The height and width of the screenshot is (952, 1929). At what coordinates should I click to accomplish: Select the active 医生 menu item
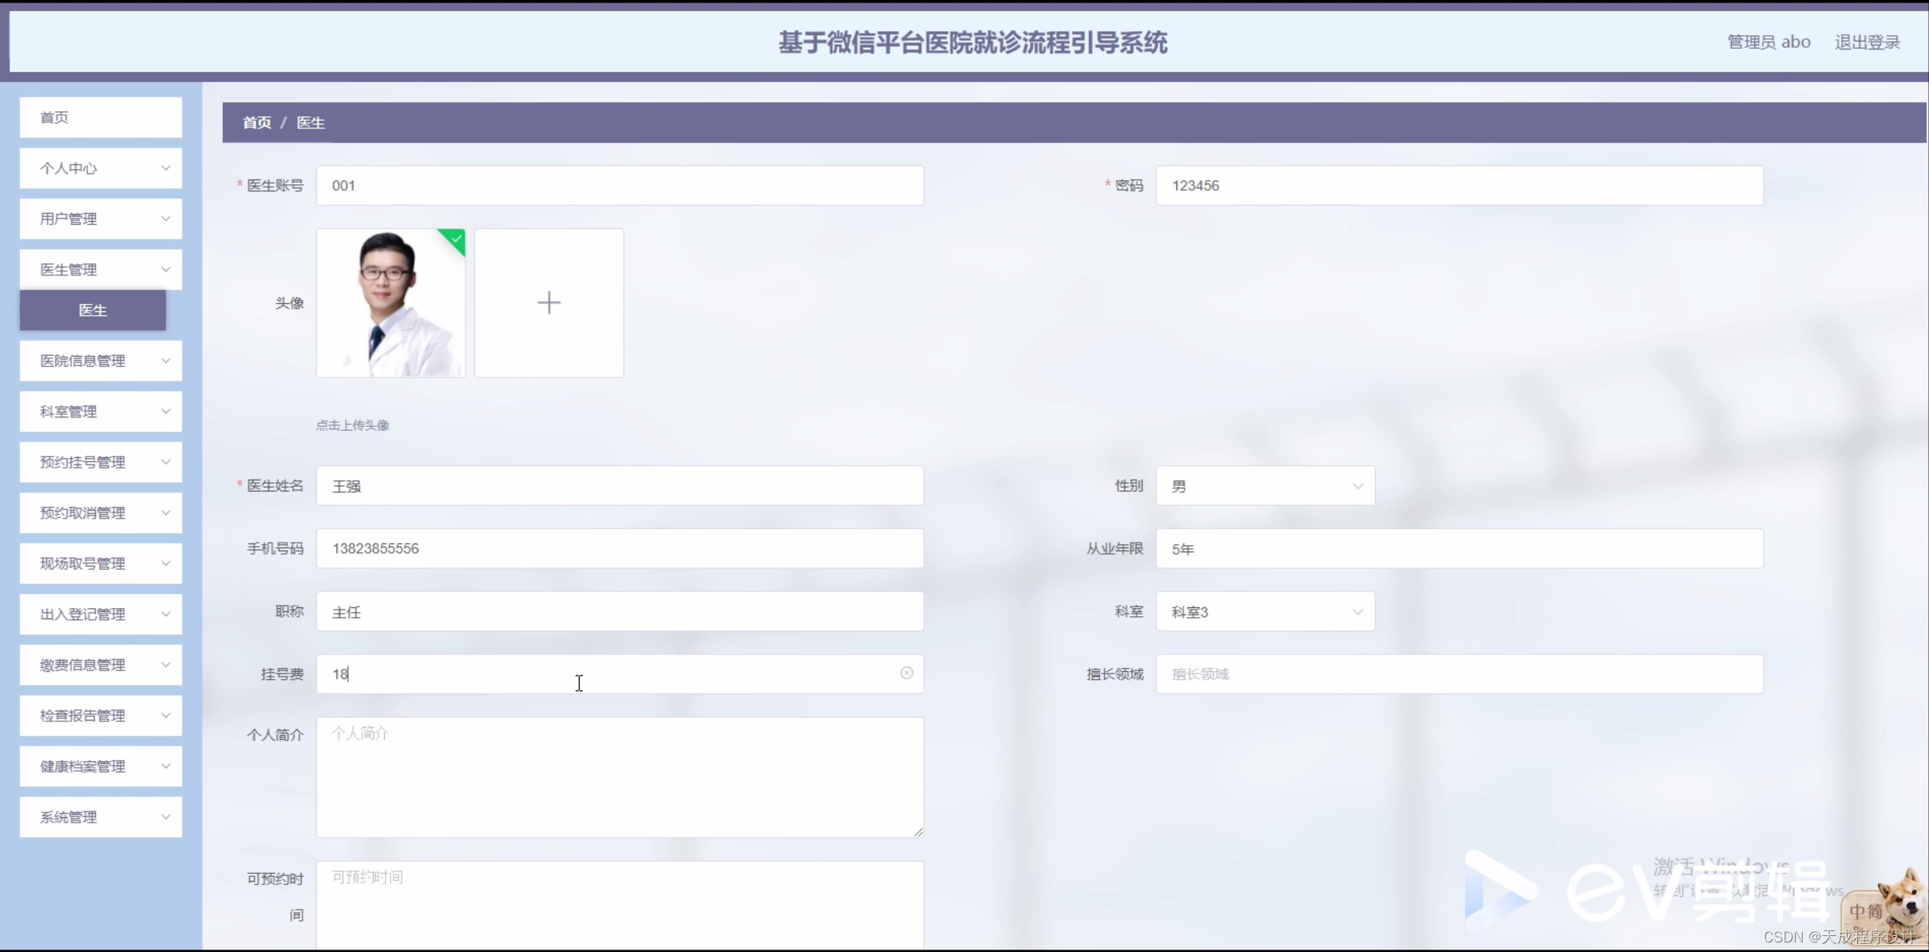pos(92,310)
